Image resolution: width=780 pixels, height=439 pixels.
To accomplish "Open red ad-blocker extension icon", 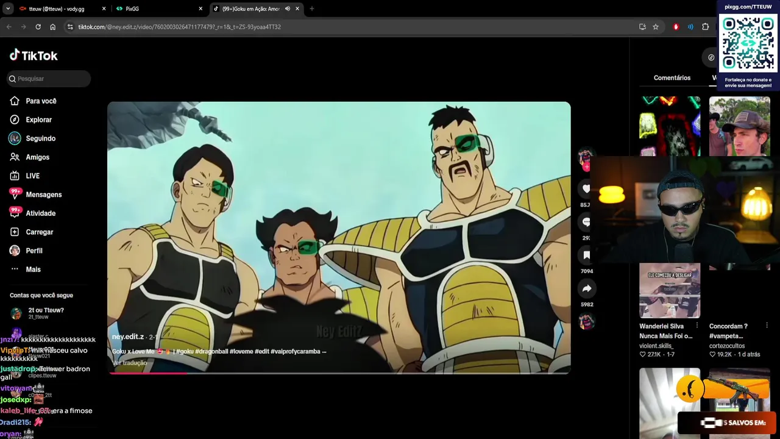I will click(676, 27).
